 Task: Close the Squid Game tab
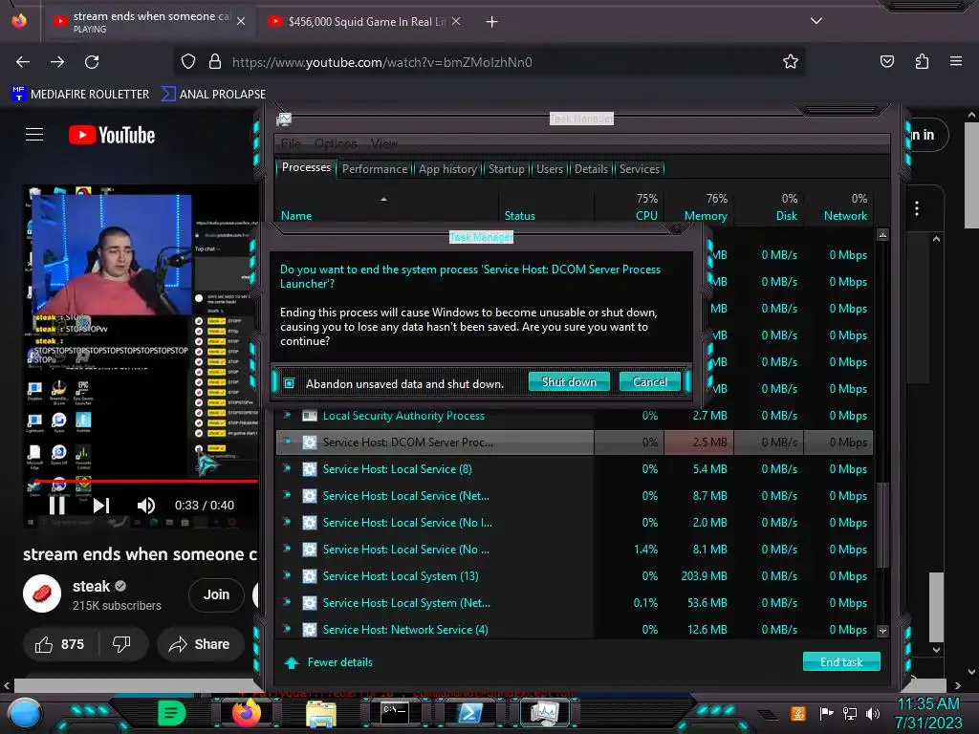tap(456, 21)
